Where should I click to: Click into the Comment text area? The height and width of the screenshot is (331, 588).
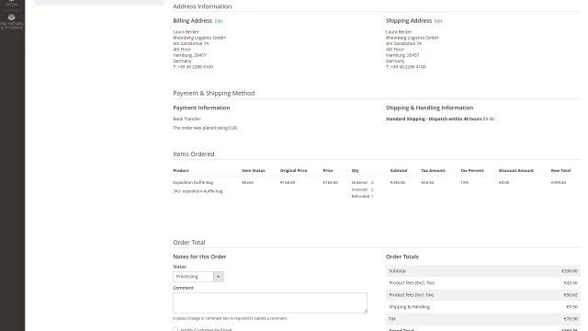[x=270, y=302]
